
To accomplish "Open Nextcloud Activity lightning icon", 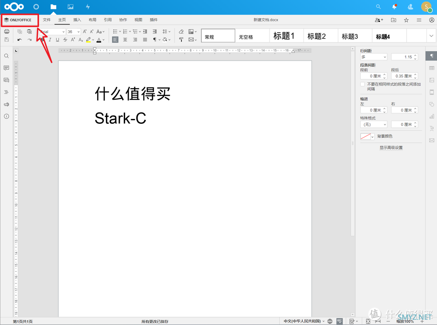I will point(88,7).
